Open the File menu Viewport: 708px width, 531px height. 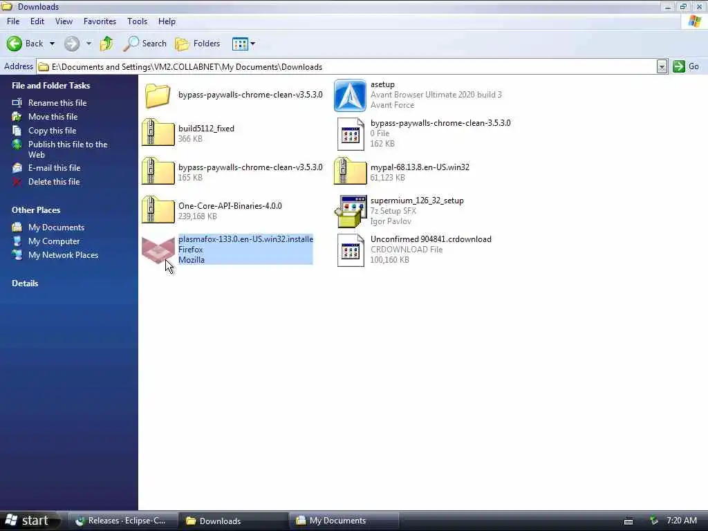tap(13, 21)
